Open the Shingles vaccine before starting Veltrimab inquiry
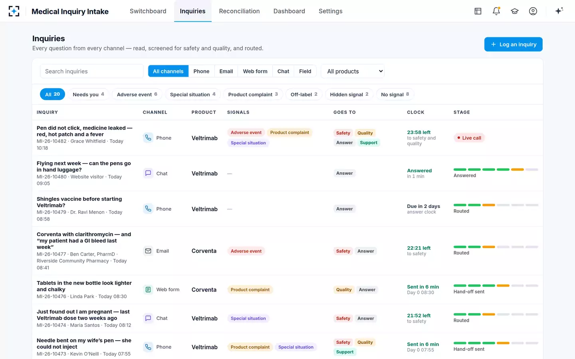The width and height of the screenshot is (575, 359). tap(79, 202)
